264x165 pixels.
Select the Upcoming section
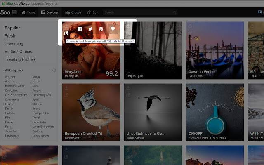point(14,44)
